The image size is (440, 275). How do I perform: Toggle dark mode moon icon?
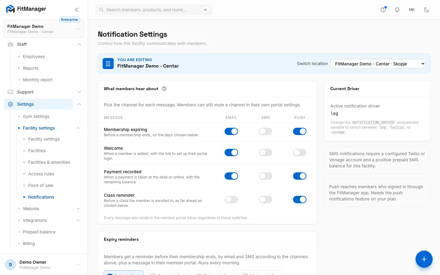click(427, 10)
